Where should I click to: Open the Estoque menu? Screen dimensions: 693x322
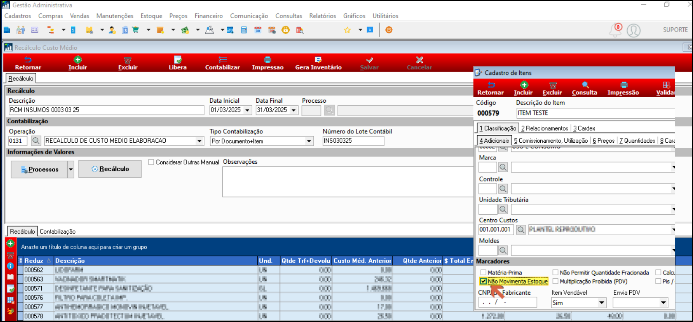click(x=151, y=16)
